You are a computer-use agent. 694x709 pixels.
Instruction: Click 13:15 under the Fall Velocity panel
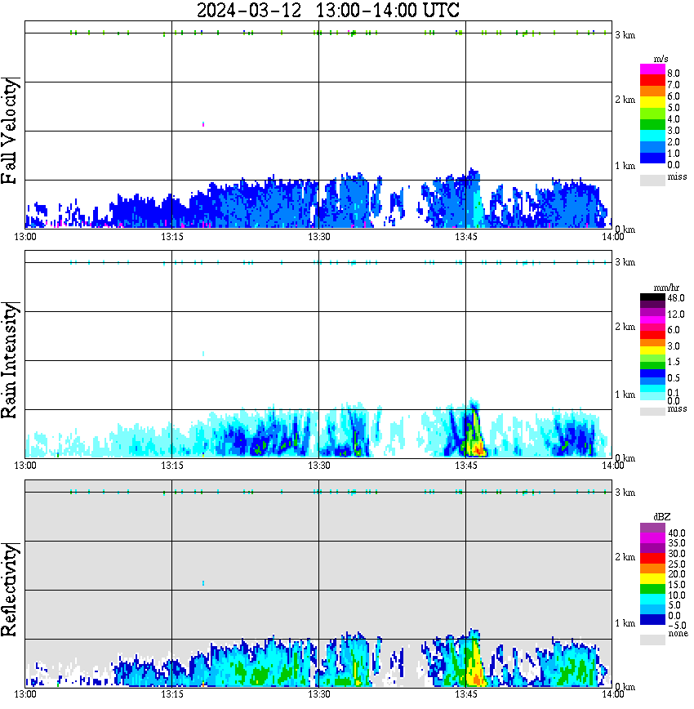click(171, 237)
